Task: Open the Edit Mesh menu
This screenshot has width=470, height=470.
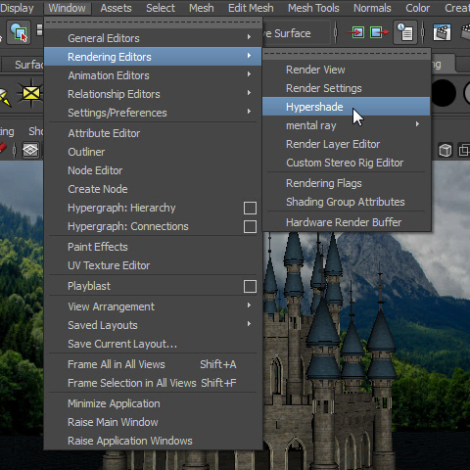Action: tap(251, 8)
